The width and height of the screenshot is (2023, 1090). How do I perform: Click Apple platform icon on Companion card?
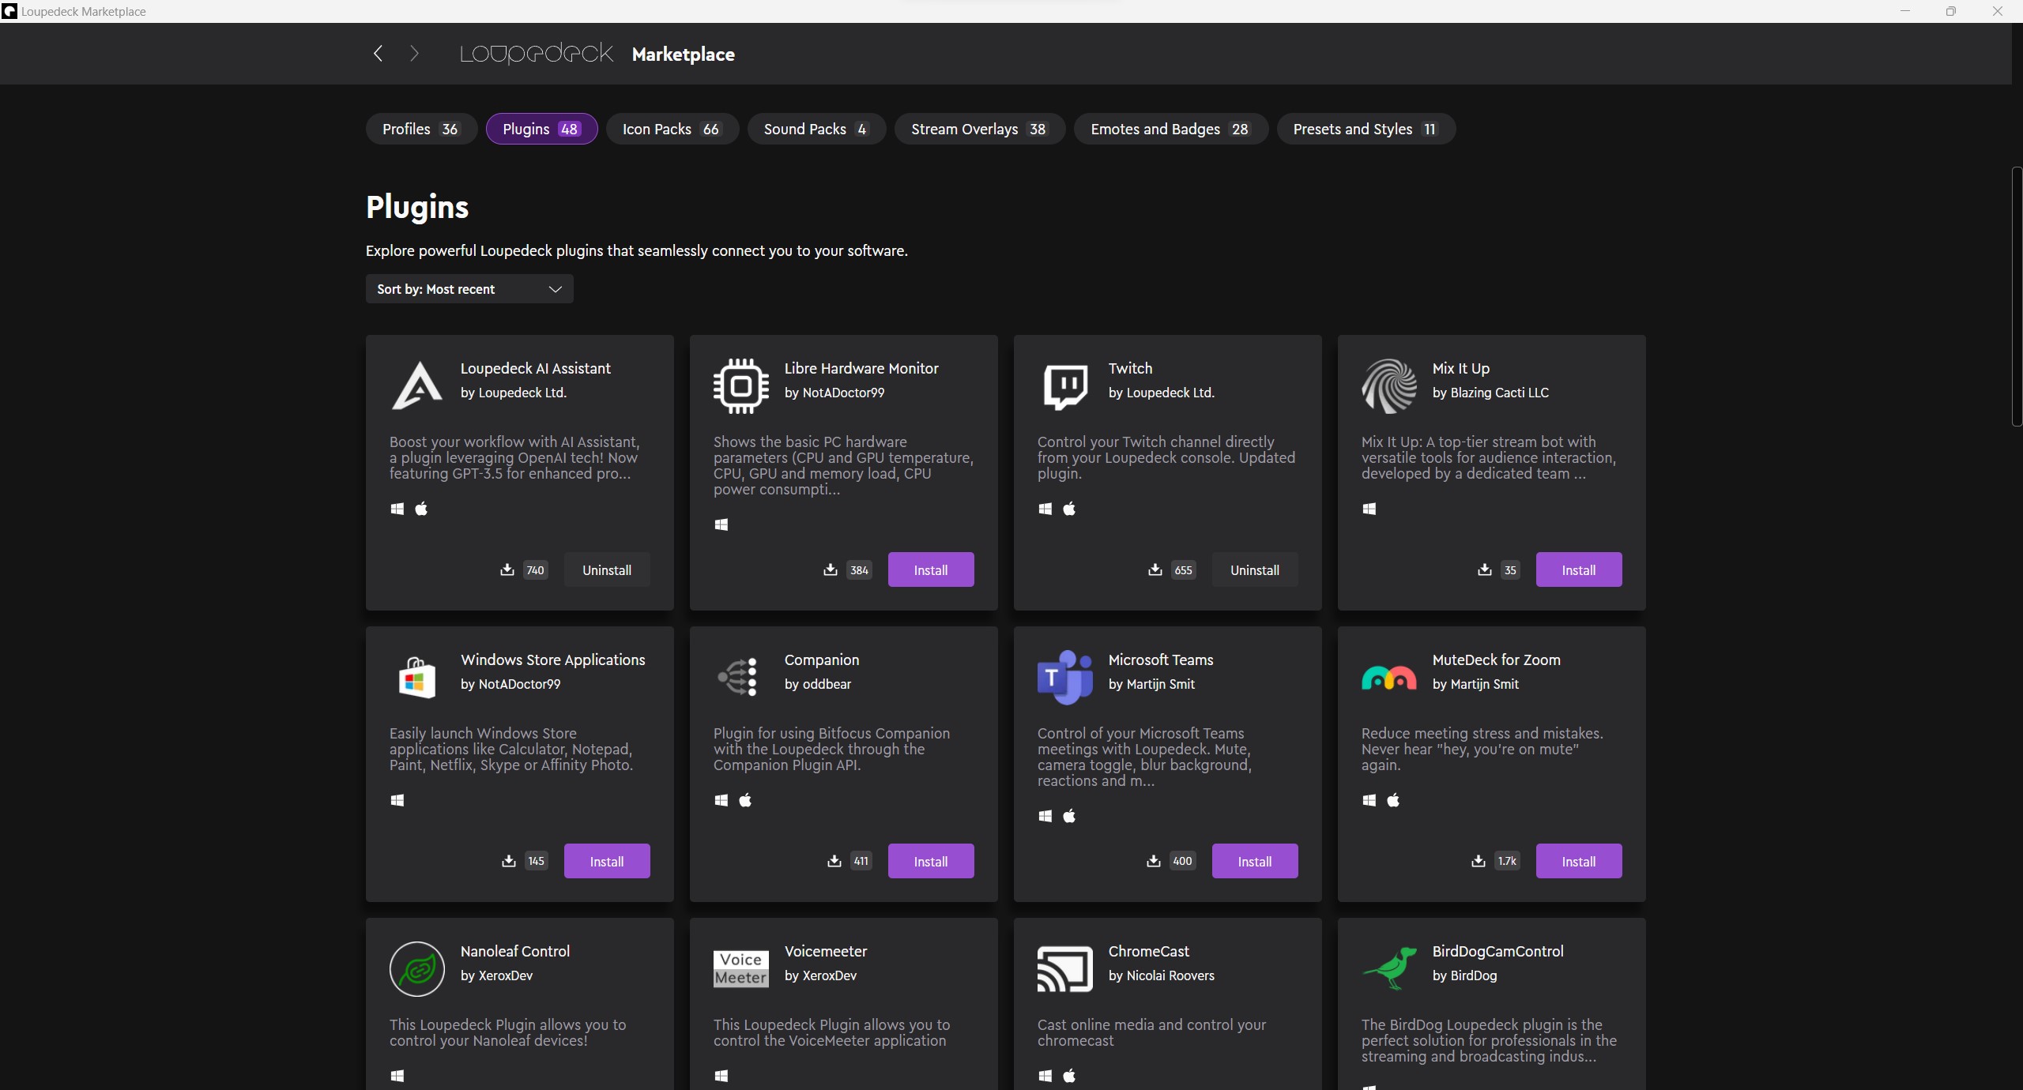click(745, 800)
